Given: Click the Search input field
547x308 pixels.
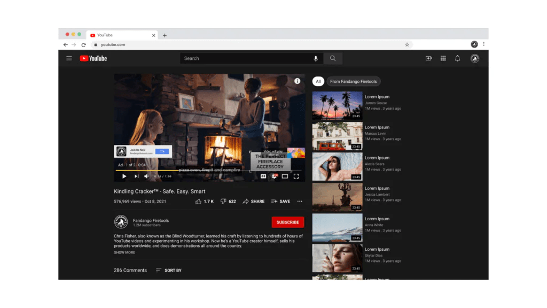Looking at the screenshot, I should [252, 58].
